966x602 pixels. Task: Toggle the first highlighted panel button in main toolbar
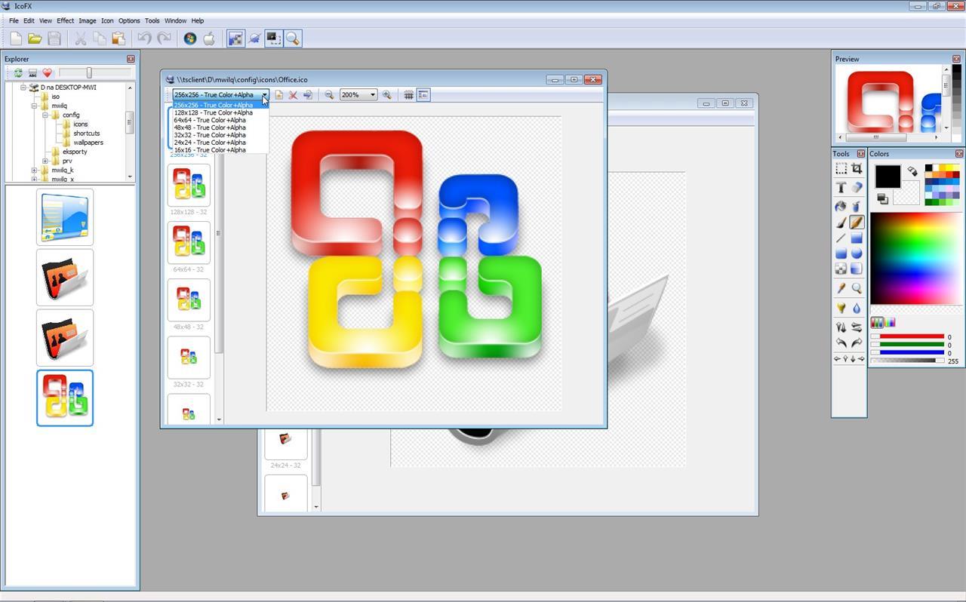coord(235,38)
